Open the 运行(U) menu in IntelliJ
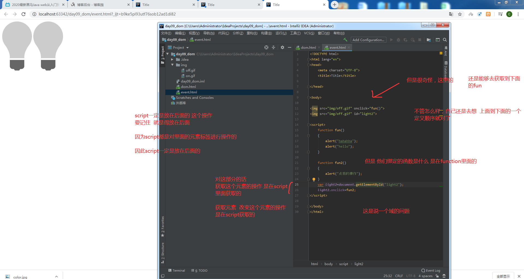524x279 pixels. pyautogui.click(x=281, y=33)
